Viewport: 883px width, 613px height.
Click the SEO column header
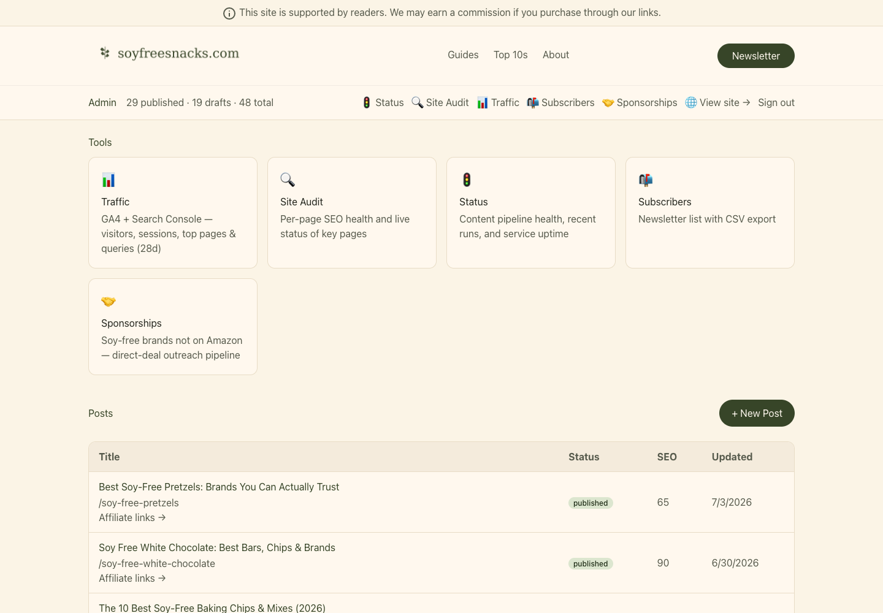coord(667,457)
